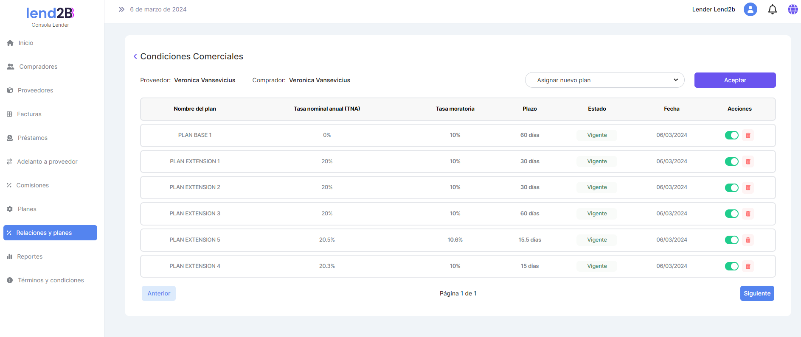801x337 pixels.
Task: Open Facturas in the sidebar
Action: pyautogui.click(x=29, y=114)
